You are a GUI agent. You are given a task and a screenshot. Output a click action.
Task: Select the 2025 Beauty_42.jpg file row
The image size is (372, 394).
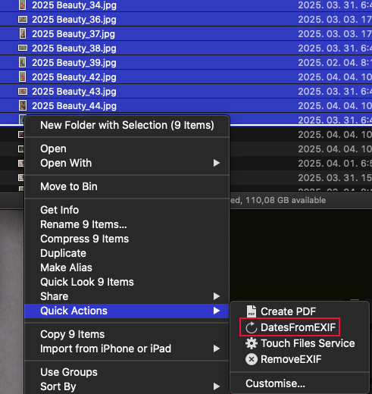coord(186,77)
